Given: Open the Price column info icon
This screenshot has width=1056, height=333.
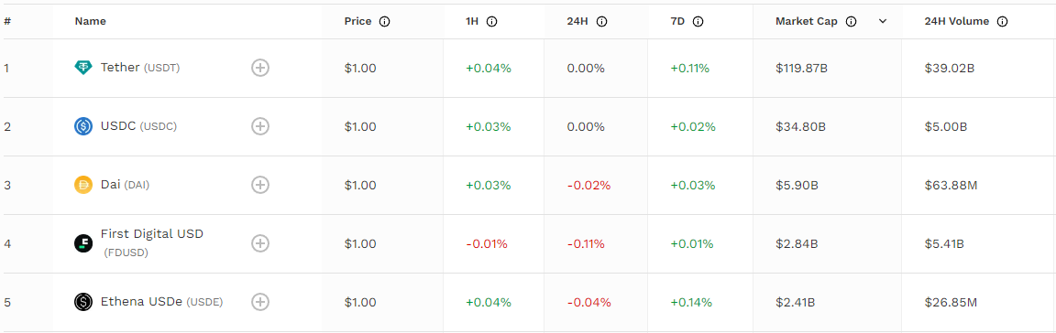Looking at the screenshot, I should pos(385,22).
